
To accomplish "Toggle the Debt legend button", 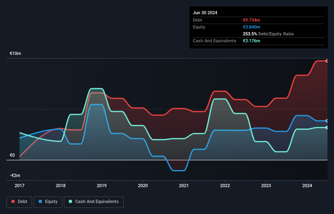I will (20, 202).
